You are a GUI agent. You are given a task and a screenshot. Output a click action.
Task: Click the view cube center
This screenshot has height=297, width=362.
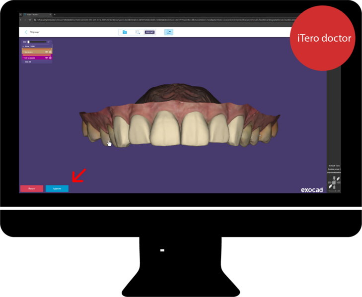click(x=334, y=182)
